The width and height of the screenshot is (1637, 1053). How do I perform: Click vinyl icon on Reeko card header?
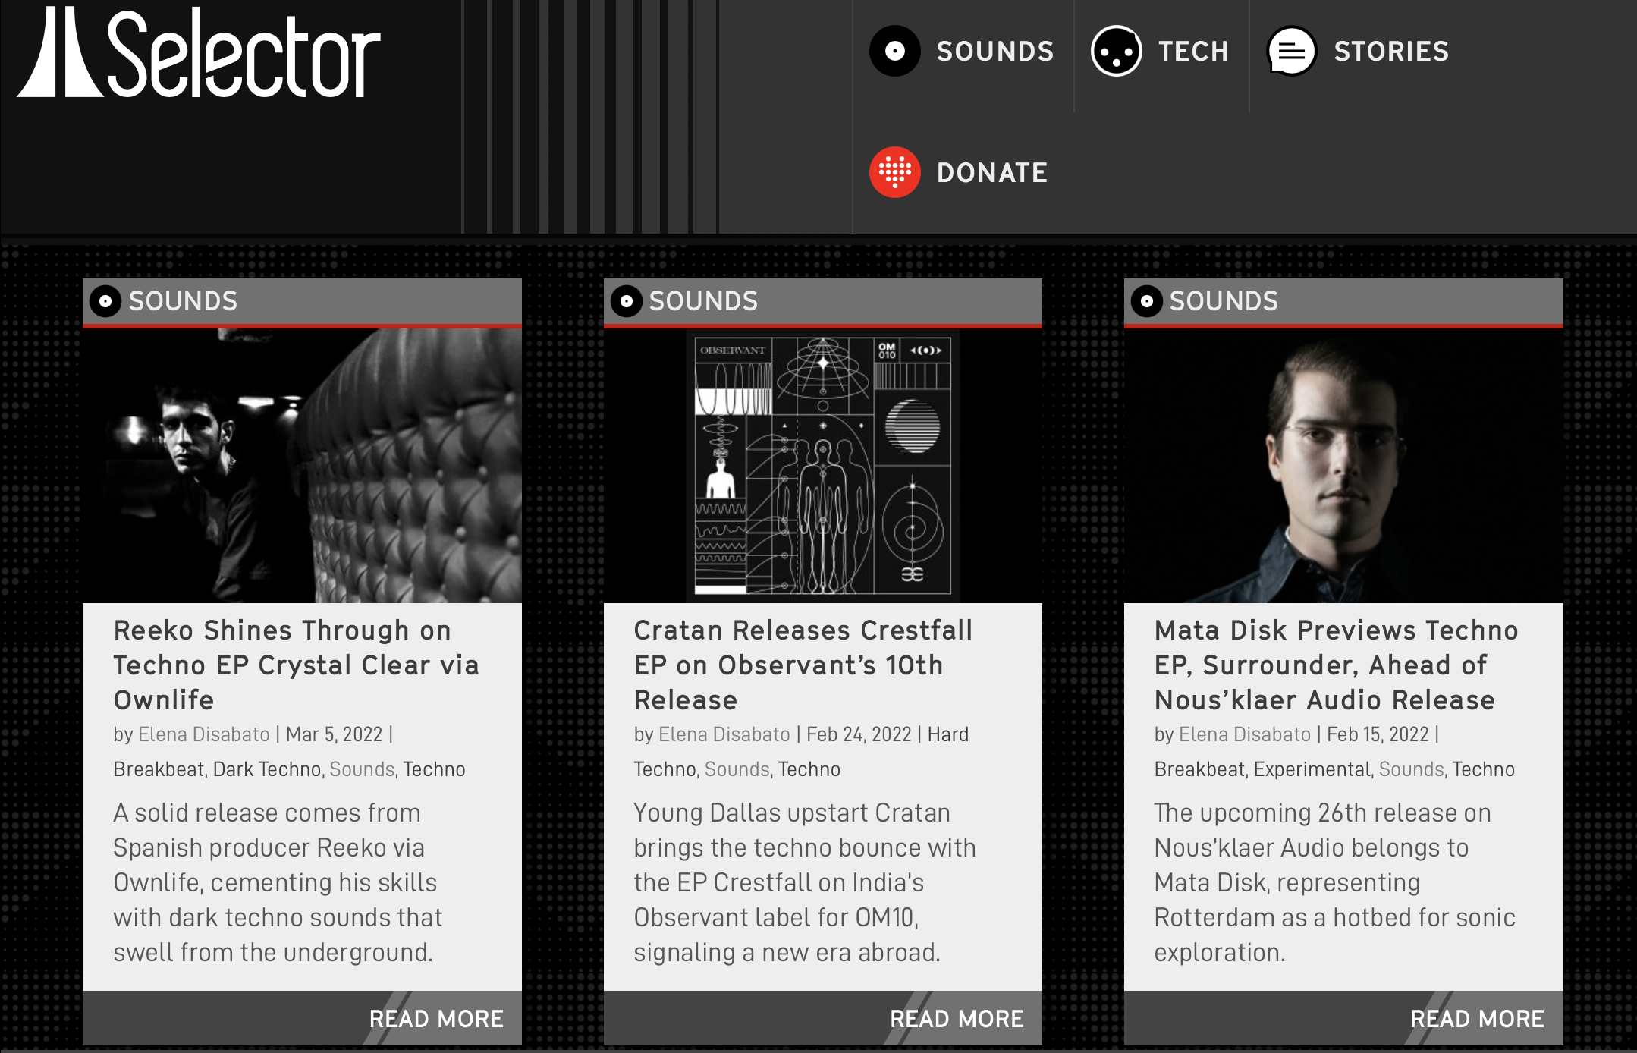pos(105,301)
